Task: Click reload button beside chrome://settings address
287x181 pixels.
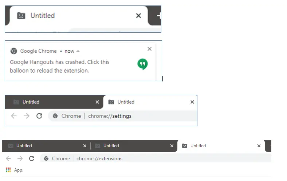Action: click(39, 116)
